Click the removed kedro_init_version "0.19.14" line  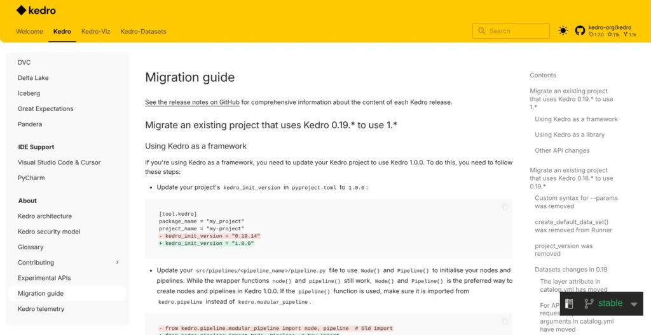pyautogui.click(x=210, y=236)
